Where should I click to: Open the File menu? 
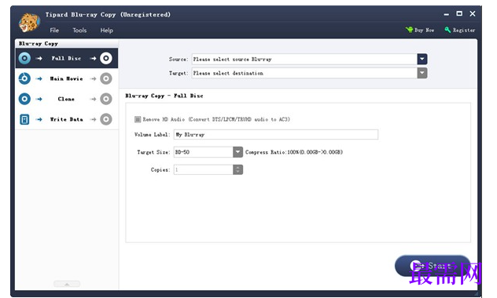pos(54,31)
